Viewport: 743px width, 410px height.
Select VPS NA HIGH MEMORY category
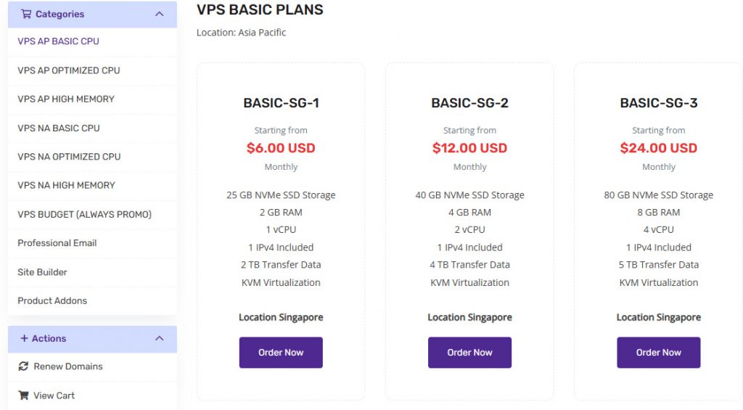coord(66,185)
